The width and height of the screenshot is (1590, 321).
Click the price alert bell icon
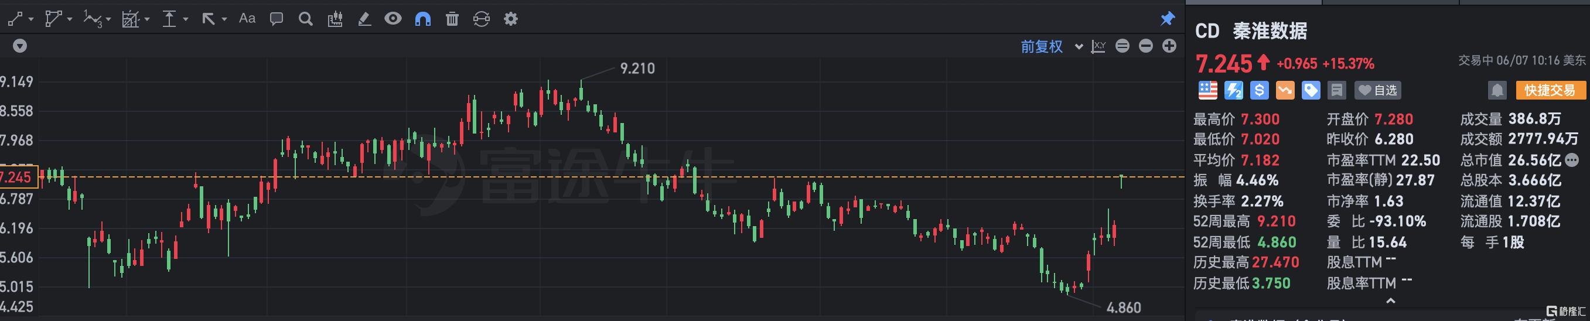[x=1497, y=91]
